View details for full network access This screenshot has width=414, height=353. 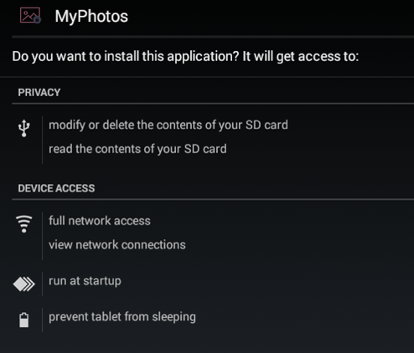click(100, 221)
